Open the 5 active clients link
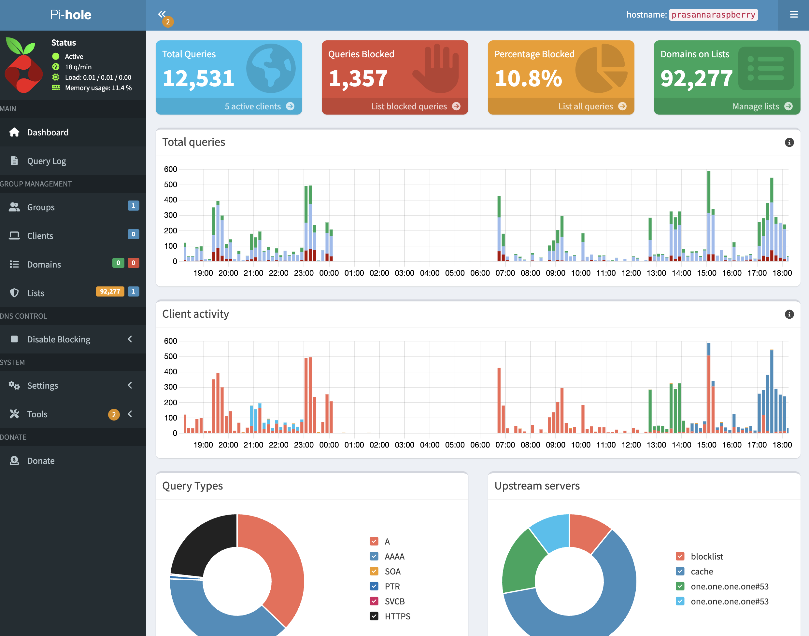The height and width of the screenshot is (636, 809). click(x=252, y=106)
